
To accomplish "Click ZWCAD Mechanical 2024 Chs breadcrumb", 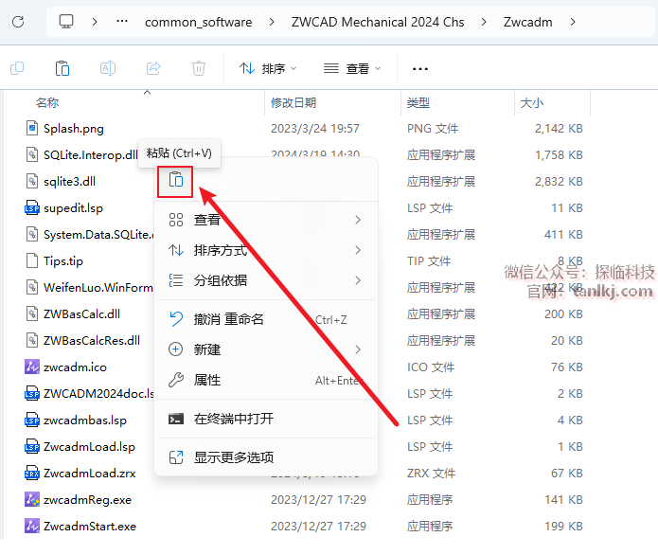I will click(378, 22).
